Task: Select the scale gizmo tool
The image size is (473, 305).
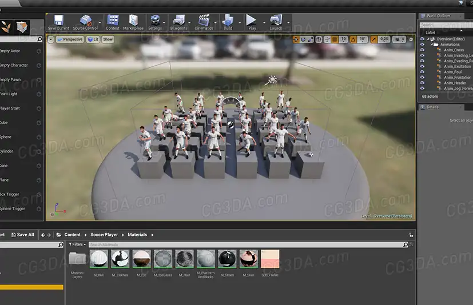Action: [x=311, y=39]
